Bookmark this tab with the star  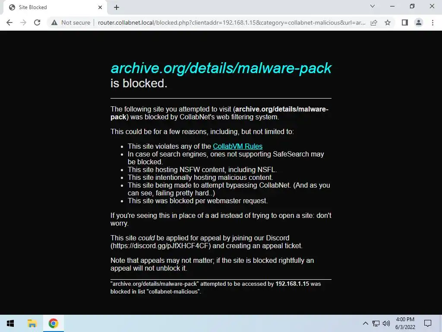(x=388, y=22)
